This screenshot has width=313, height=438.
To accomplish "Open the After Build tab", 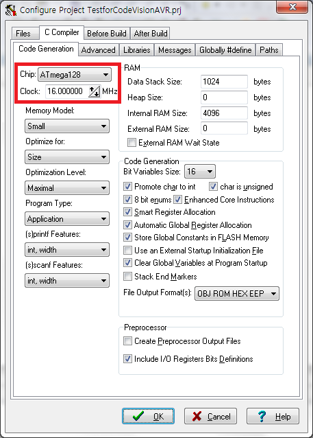I will (151, 34).
